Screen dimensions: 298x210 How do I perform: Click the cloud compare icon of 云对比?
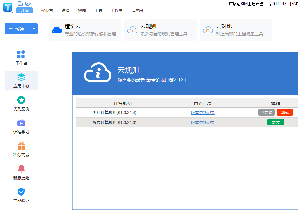pos(208,30)
